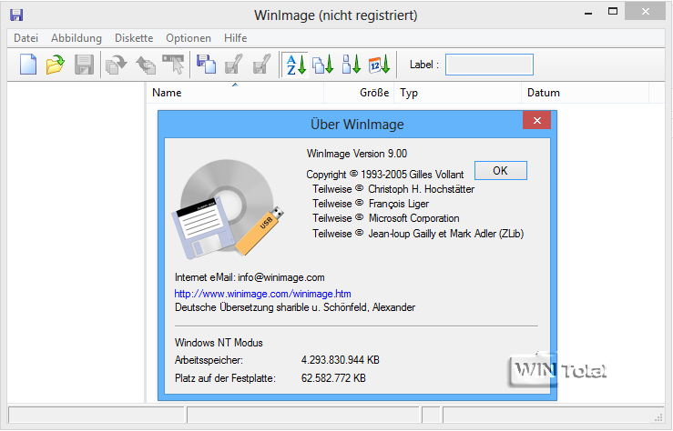Click the 'Deutsche Übersetzung' translator line
Image resolution: width=673 pixels, height=431 pixels.
pos(295,307)
